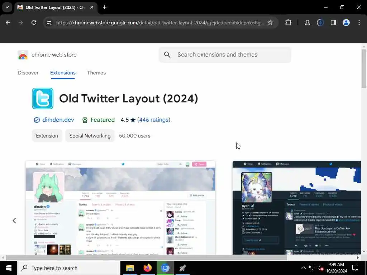Viewport: 367px width, 275px height.
Task: Click the search magnifier icon
Action: (167, 55)
